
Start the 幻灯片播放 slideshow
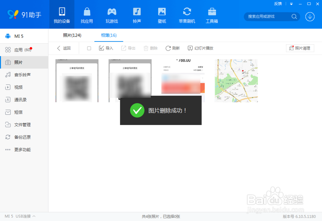pos(200,48)
